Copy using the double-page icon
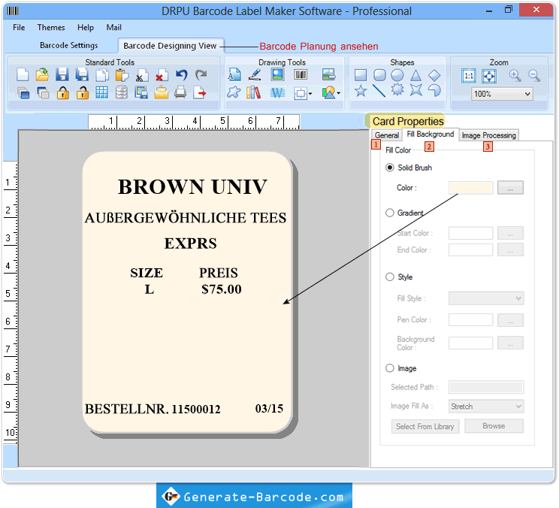The height and width of the screenshot is (508, 559). pos(102,75)
